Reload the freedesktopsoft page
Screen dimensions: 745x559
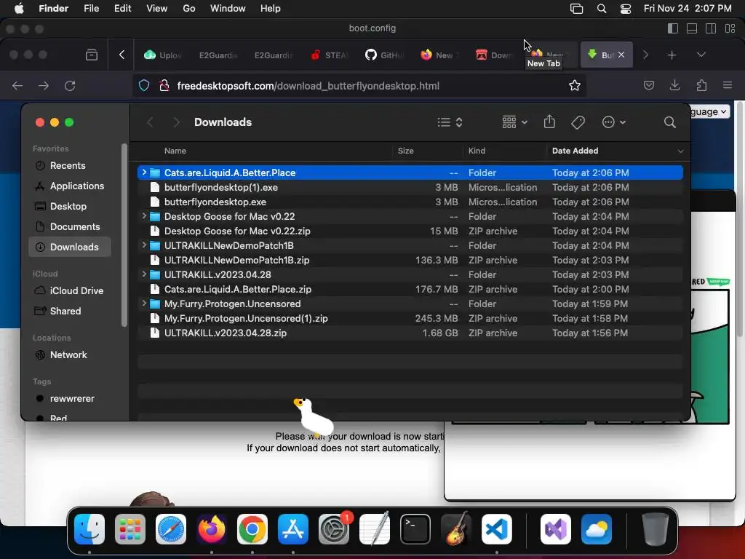(70, 86)
